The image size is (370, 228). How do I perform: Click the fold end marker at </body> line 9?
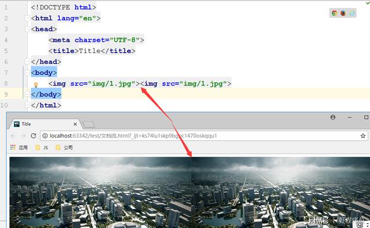(27, 94)
